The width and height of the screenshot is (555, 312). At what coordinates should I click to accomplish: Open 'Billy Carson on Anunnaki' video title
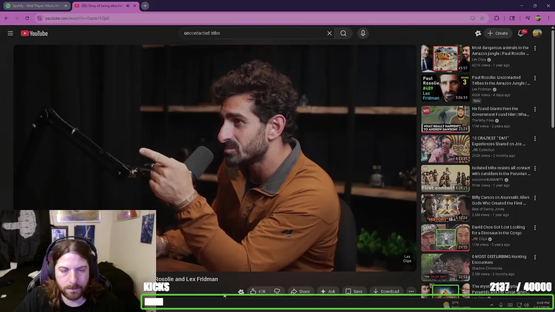click(500, 200)
